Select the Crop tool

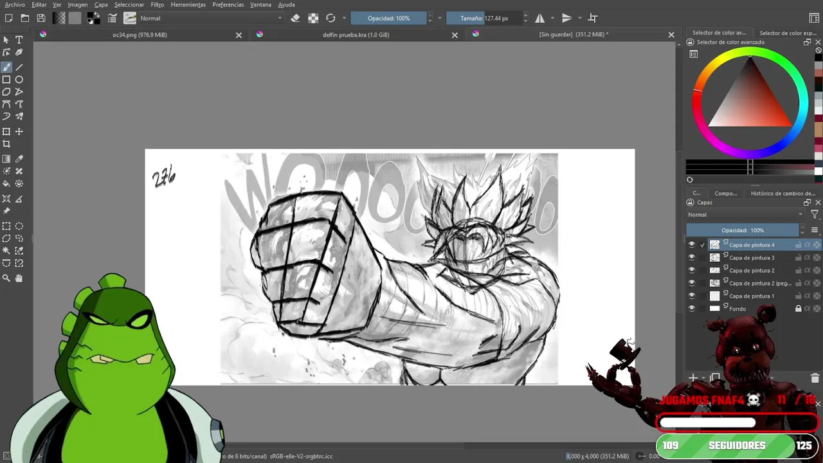tap(6, 144)
